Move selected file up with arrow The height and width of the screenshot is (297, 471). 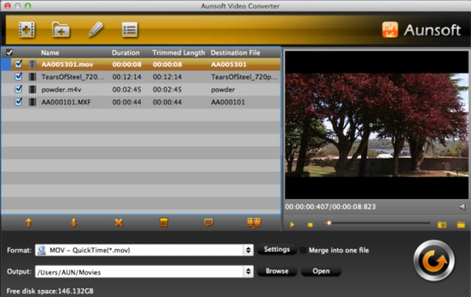28,222
